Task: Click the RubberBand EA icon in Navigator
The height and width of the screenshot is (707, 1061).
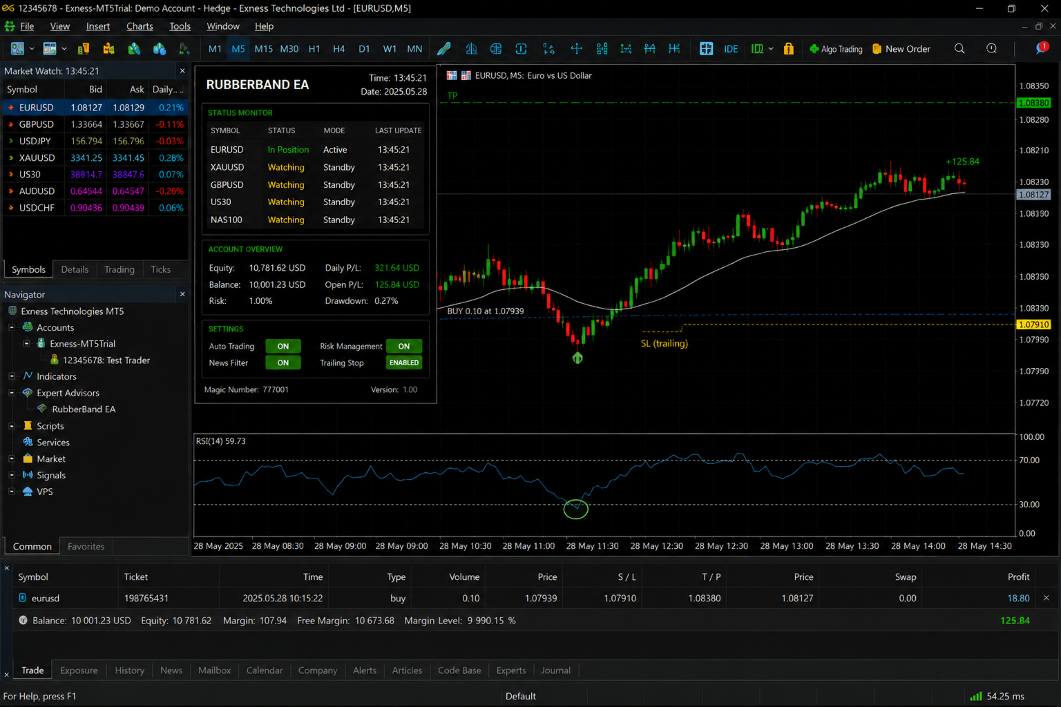Action: pos(43,409)
